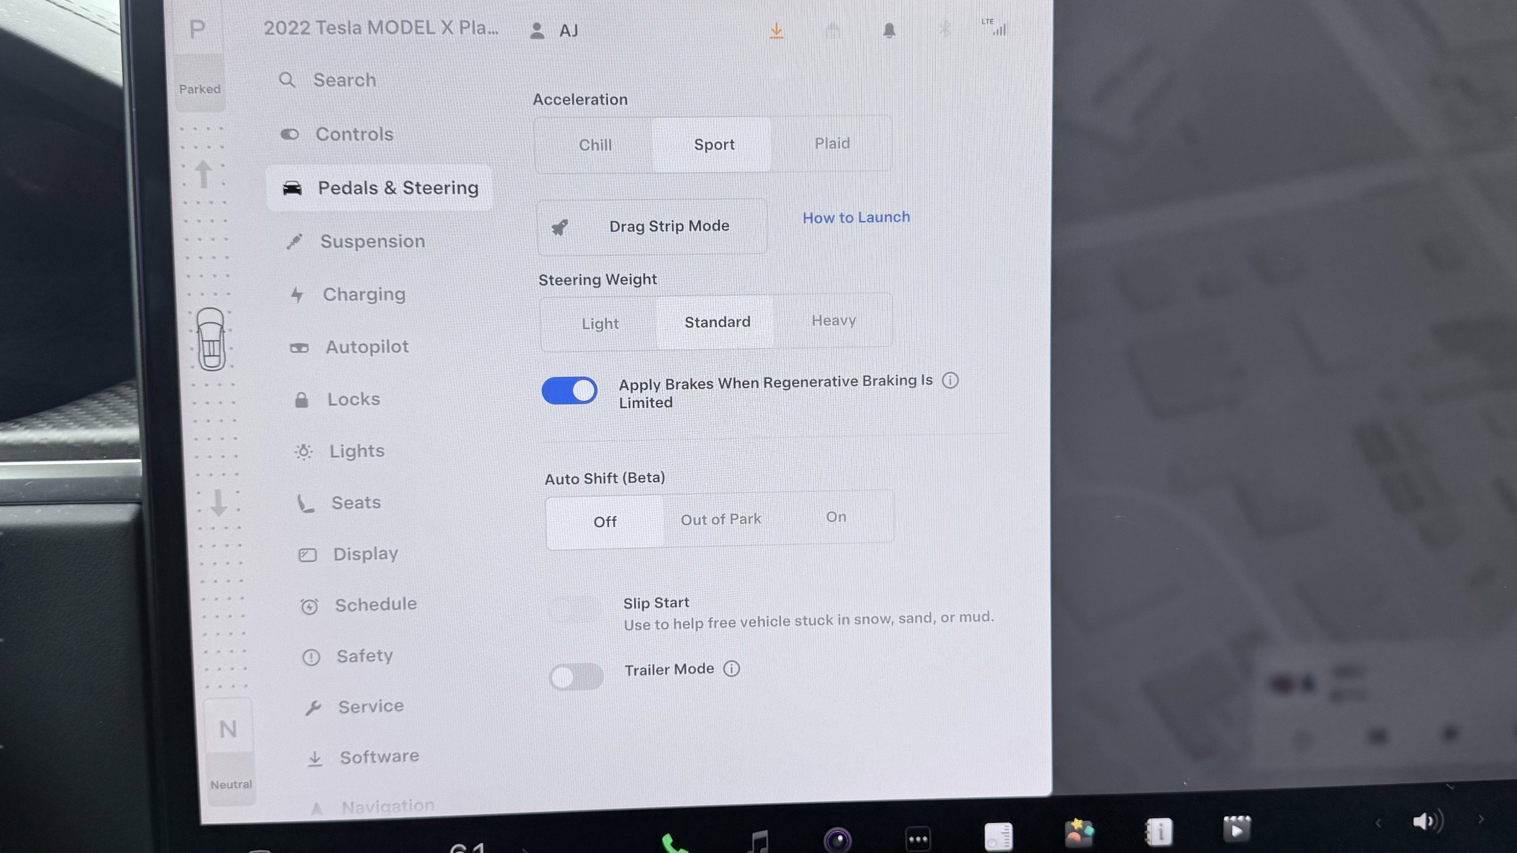Launch the Theater app icon
Image resolution: width=1517 pixels, height=853 pixels.
(1237, 829)
